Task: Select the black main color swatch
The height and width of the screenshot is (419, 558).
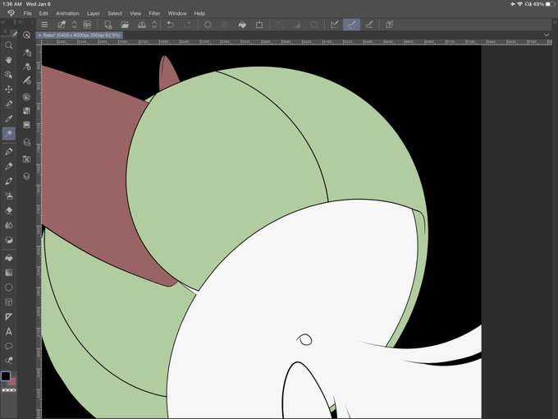Action: pyautogui.click(x=6, y=376)
